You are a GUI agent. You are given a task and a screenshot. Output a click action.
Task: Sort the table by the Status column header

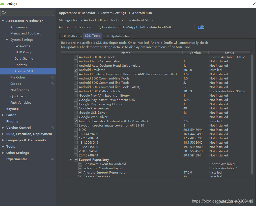click(x=229, y=53)
